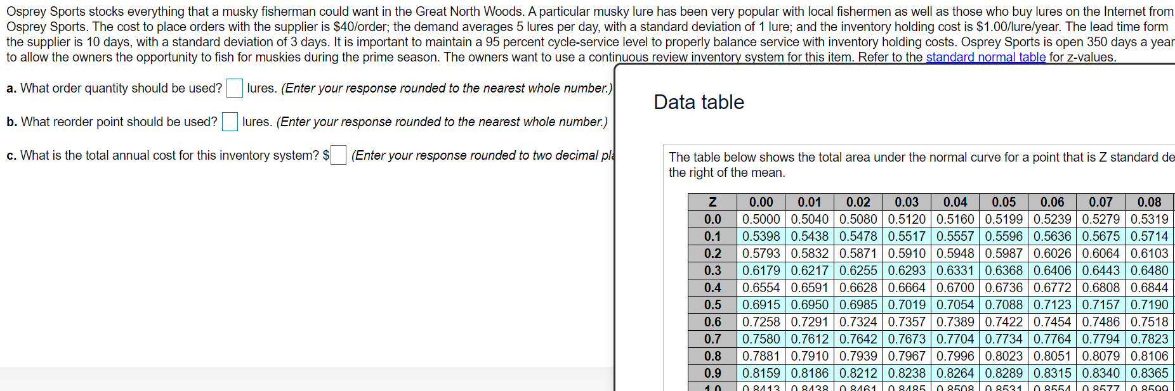Click table value 0.8106
1175x391 pixels.
click(x=1149, y=356)
